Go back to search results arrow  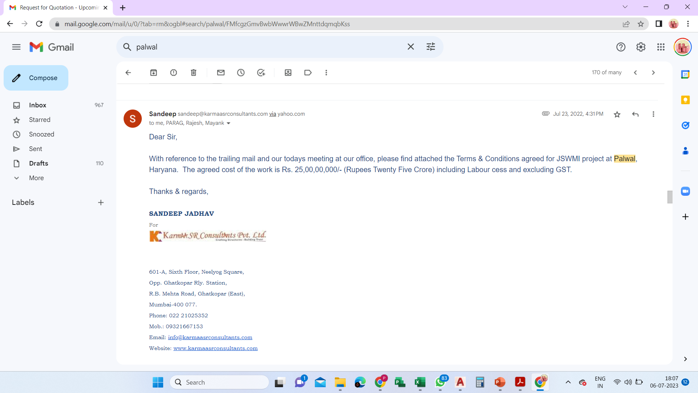pos(128,73)
